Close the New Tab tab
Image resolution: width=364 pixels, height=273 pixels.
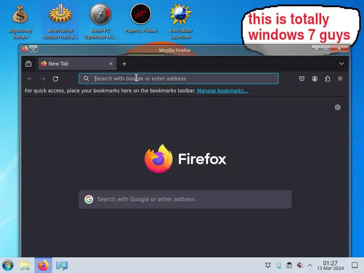[111, 64]
